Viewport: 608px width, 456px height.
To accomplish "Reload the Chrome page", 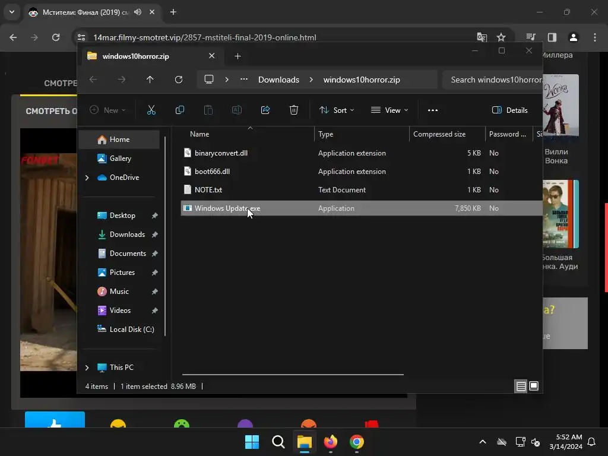I will point(56,37).
